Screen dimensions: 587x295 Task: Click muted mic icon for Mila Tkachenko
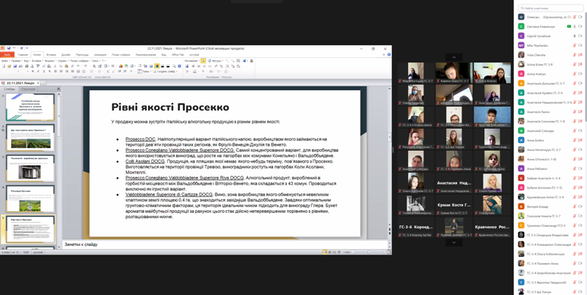point(575,45)
